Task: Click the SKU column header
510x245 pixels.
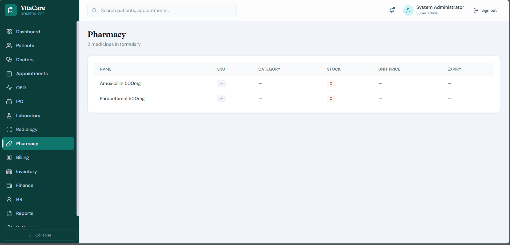Action: pos(221,69)
